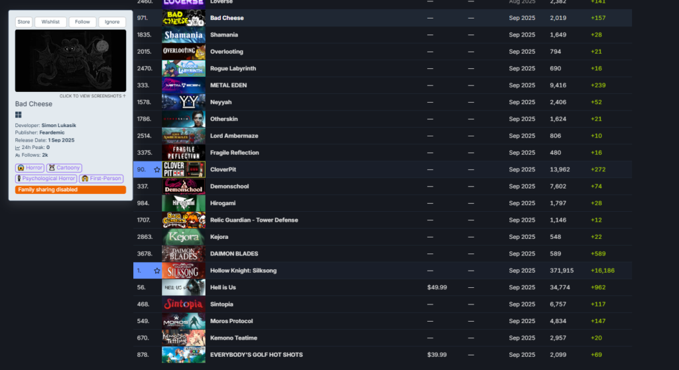
Task: Open Overlooting capsule image
Action: pos(184,52)
